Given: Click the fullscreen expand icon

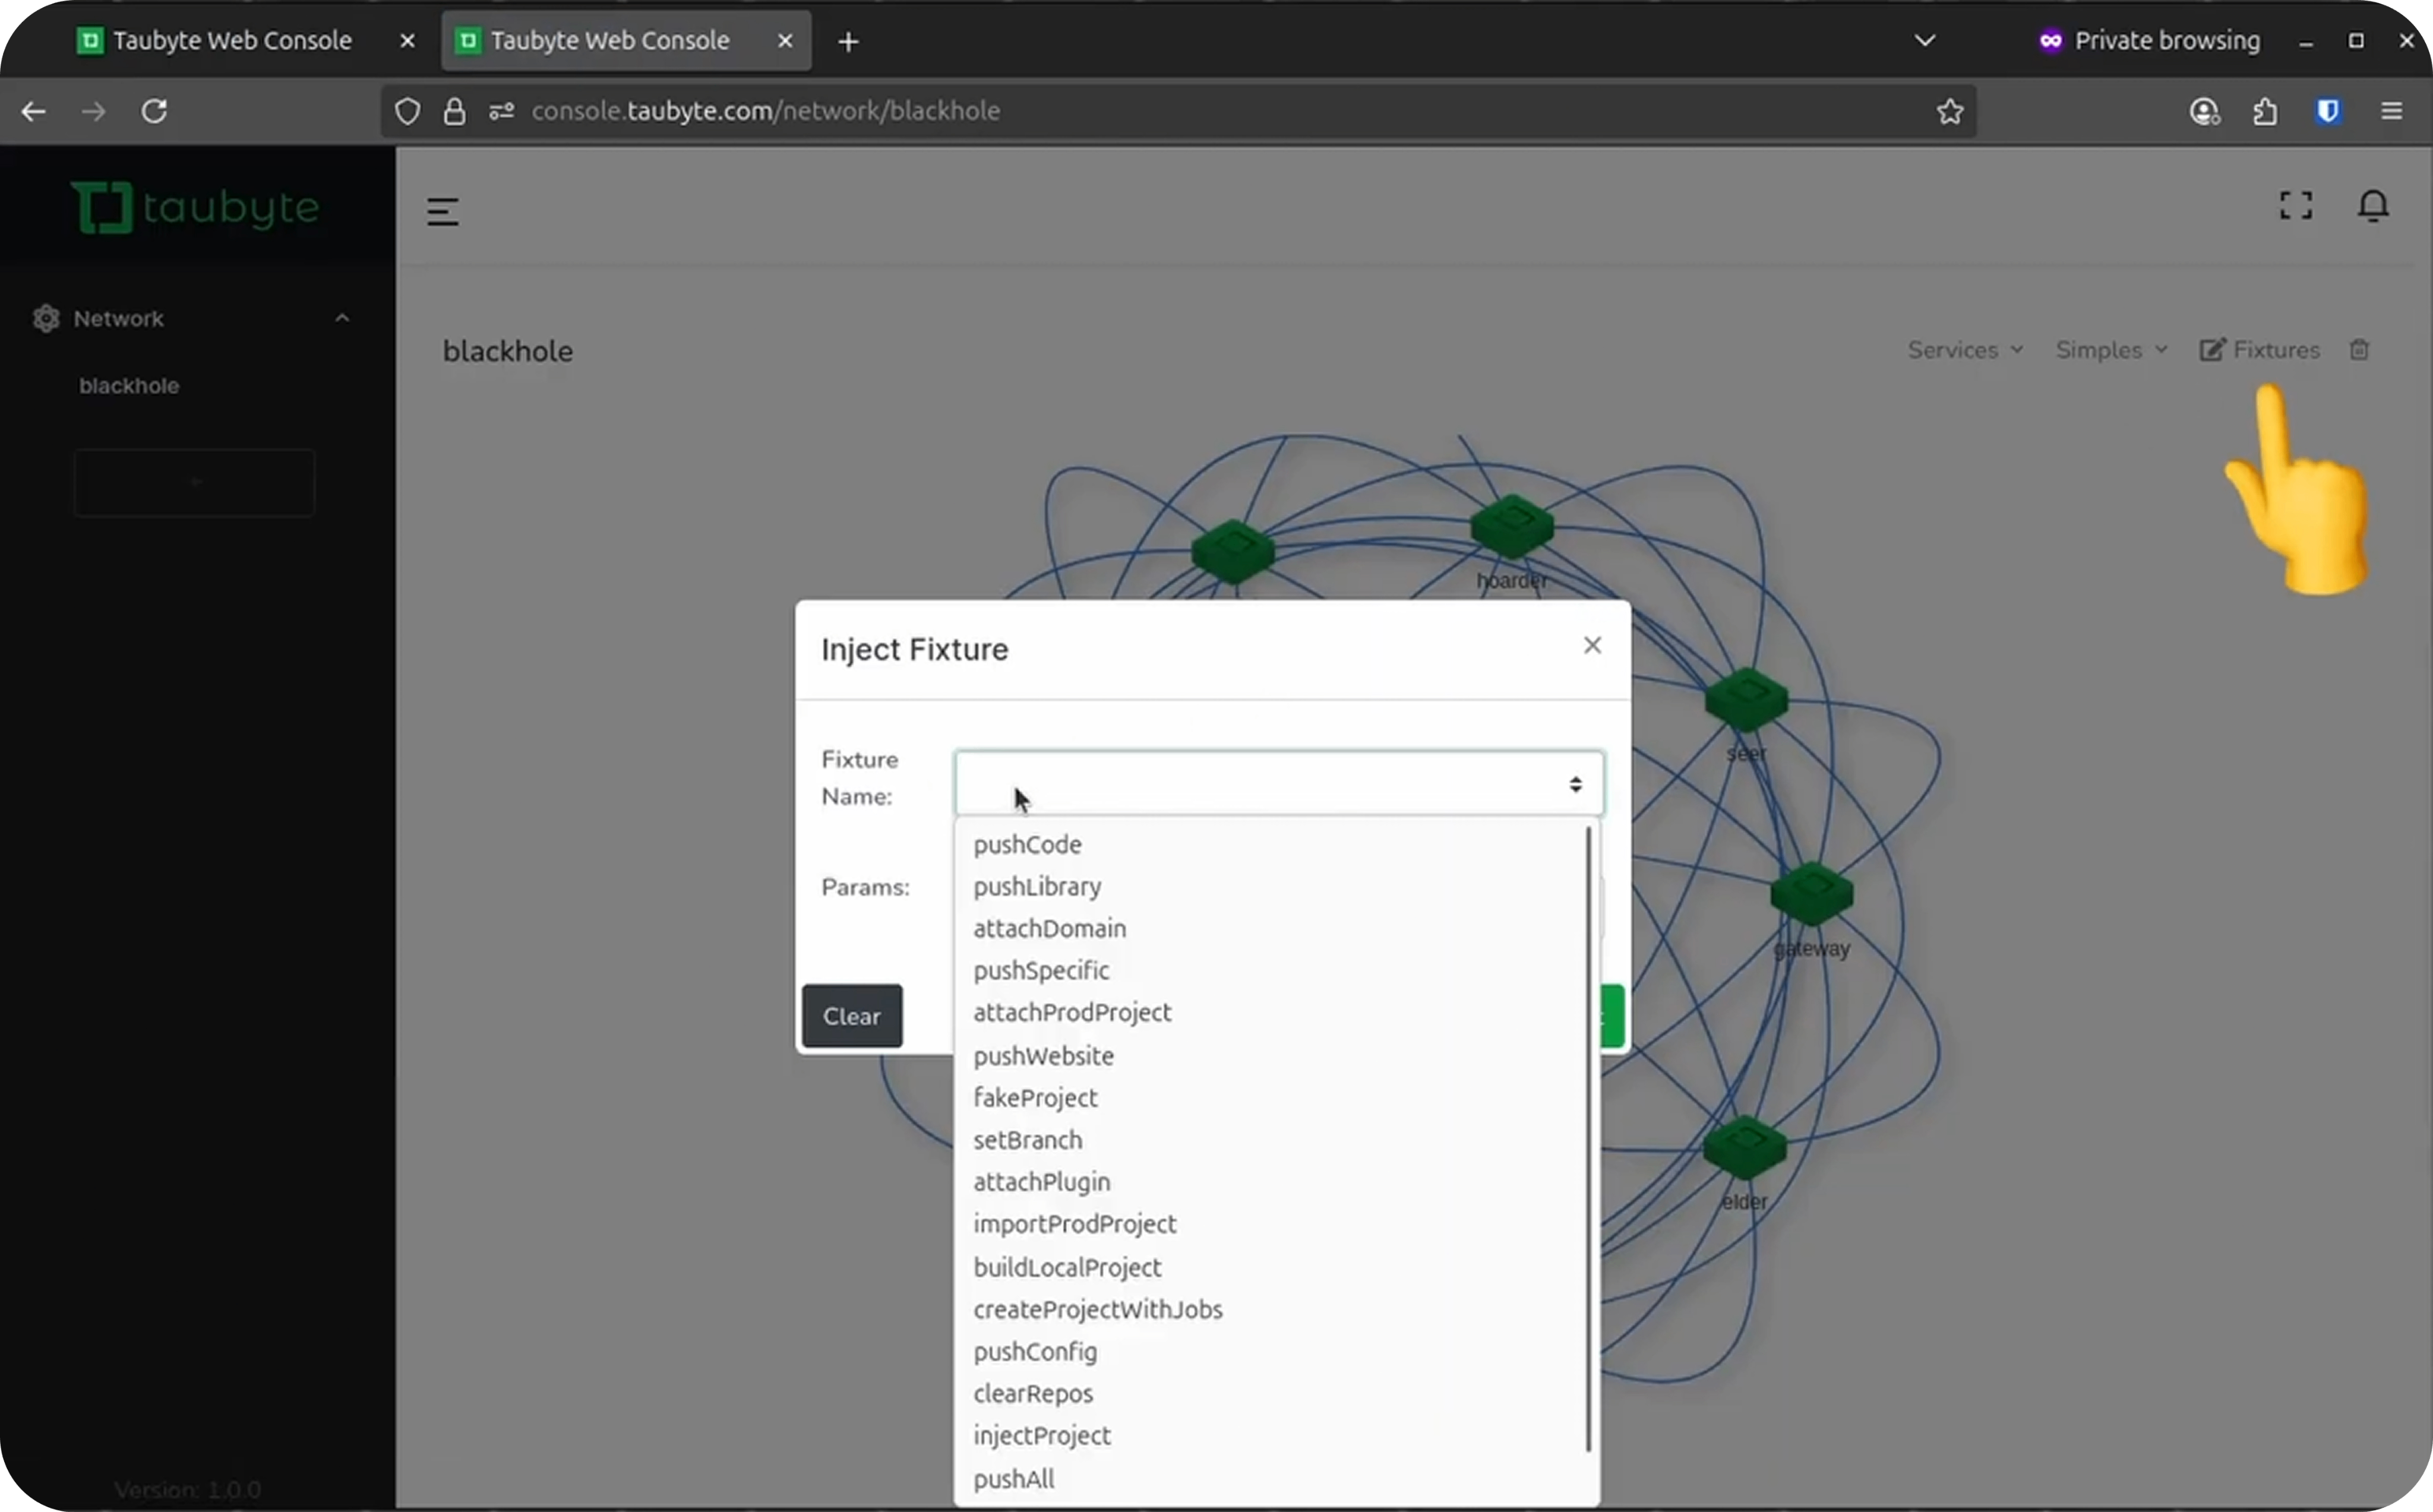Looking at the screenshot, I should pyautogui.click(x=2295, y=206).
